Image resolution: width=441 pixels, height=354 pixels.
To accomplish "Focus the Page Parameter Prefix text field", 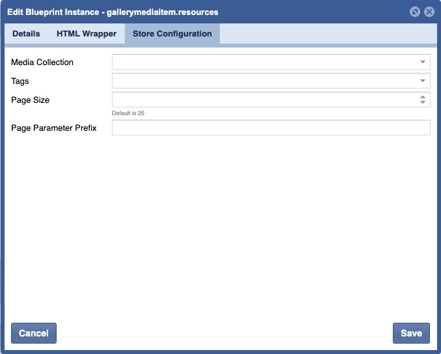I will pyautogui.click(x=271, y=128).
